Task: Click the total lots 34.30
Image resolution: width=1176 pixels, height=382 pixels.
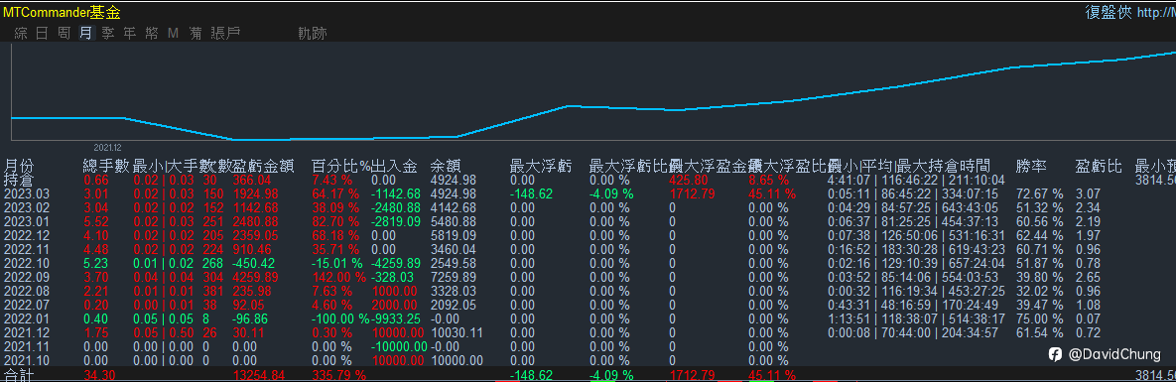Action: (99, 374)
